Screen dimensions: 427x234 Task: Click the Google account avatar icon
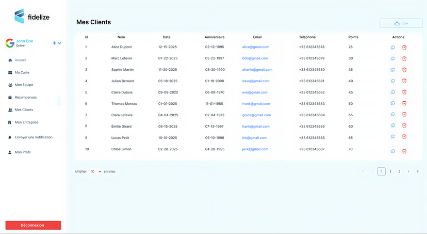pos(10,43)
